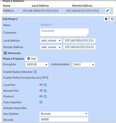Click the Remote Address column header
Screen dimensions: 116x123
coord(82,6)
